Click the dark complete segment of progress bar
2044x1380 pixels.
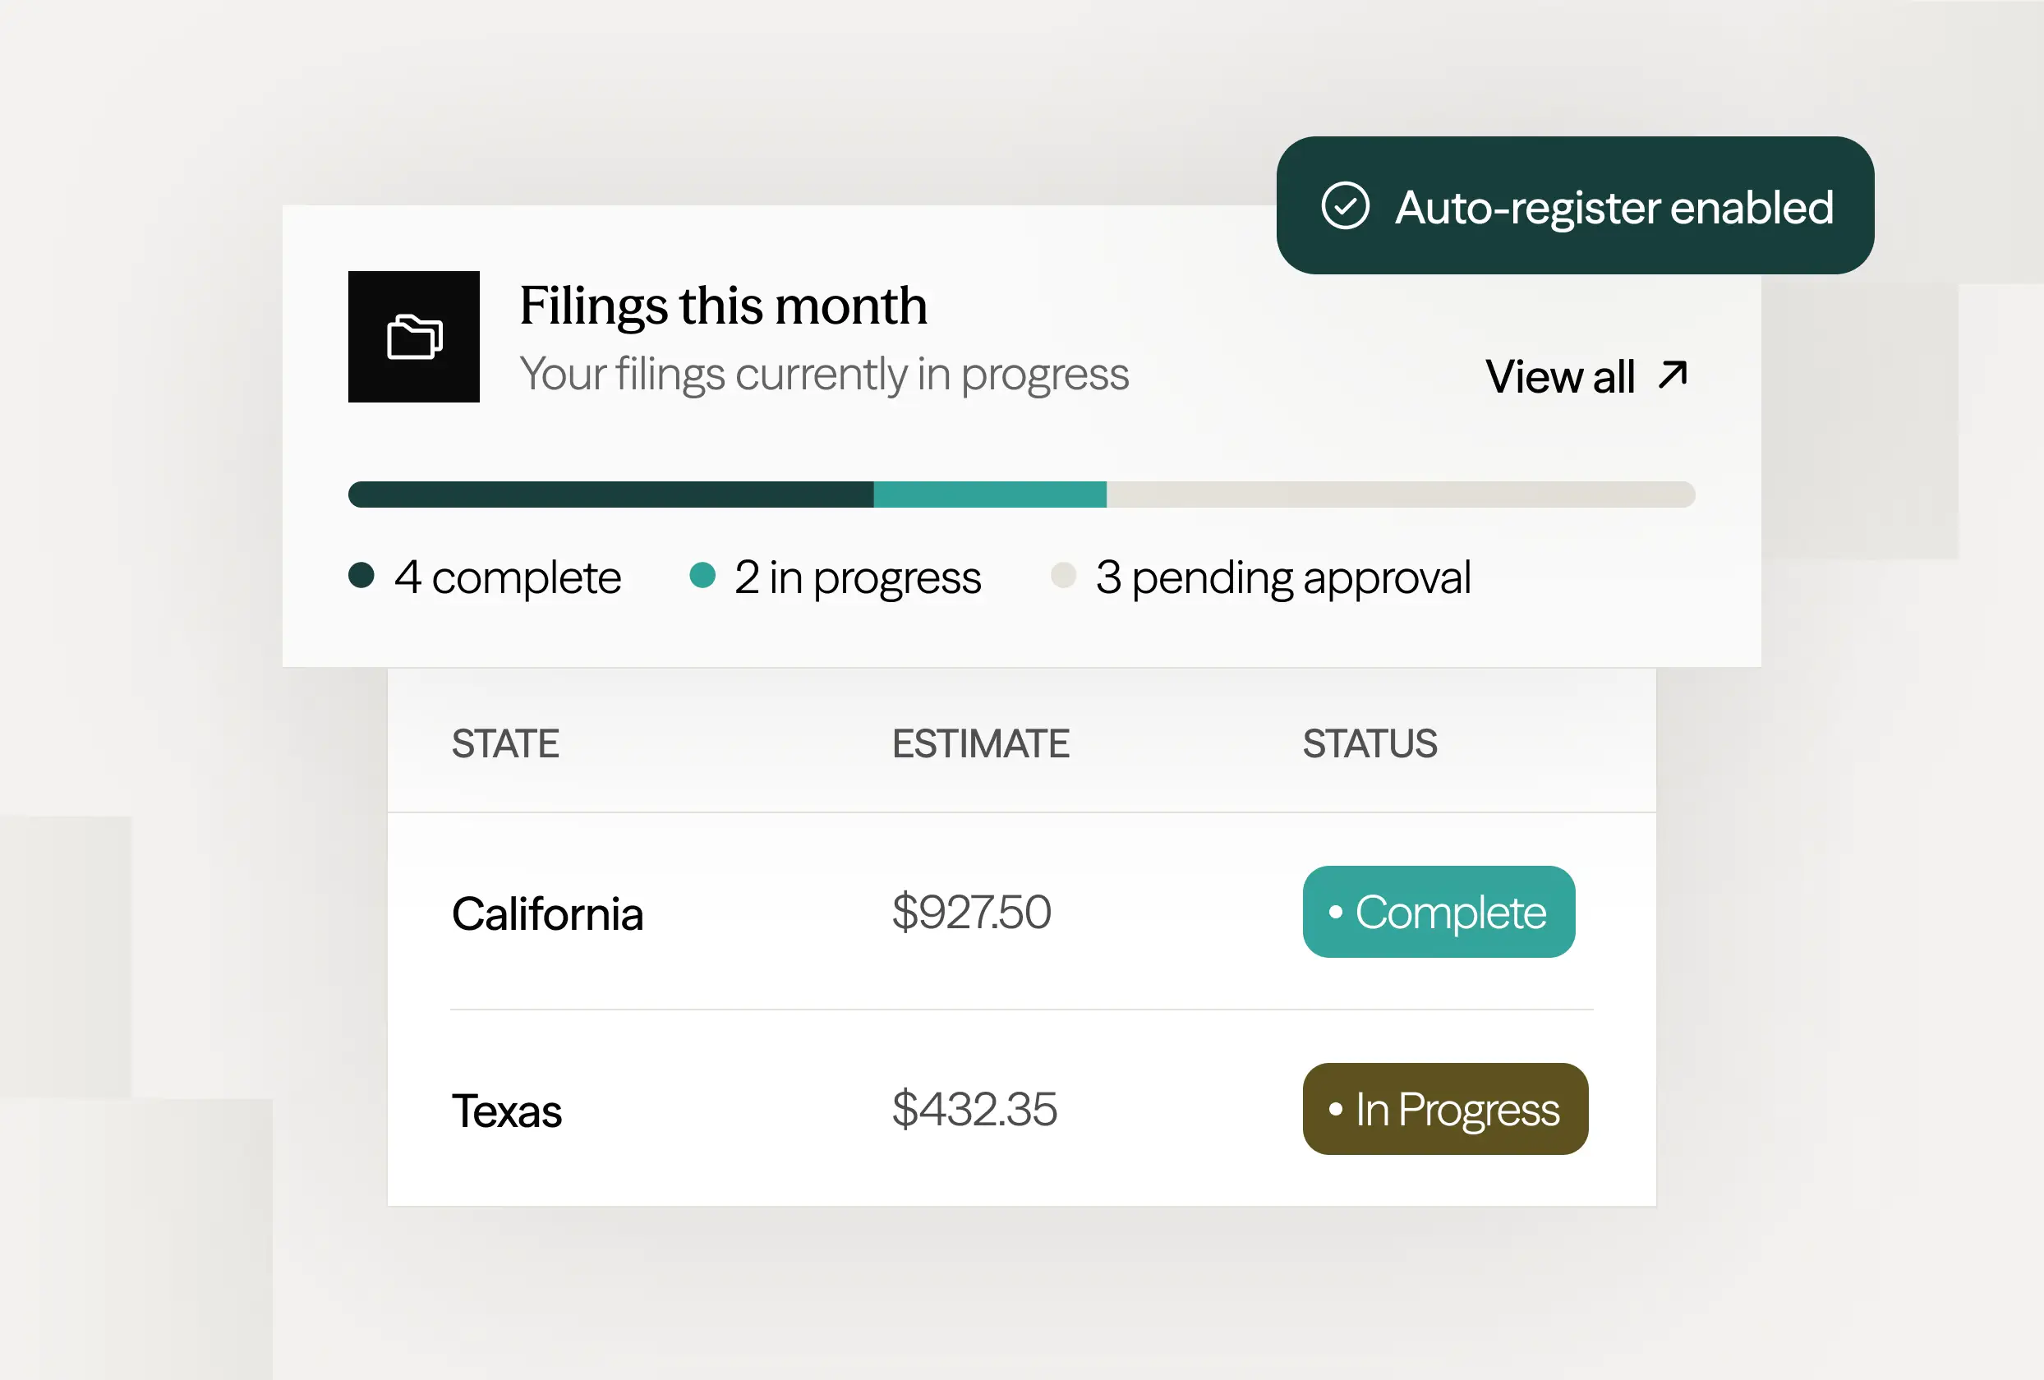pyautogui.click(x=610, y=494)
